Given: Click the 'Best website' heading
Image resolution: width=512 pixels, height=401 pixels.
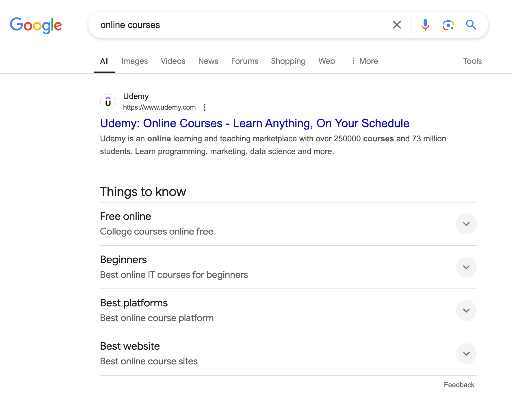Looking at the screenshot, I should pyautogui.click(x=130, y=346).
